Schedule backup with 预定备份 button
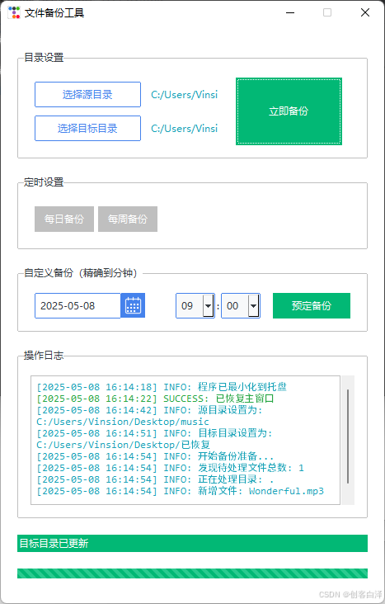The width and height of the screenshot is (385, 604). 312,306
